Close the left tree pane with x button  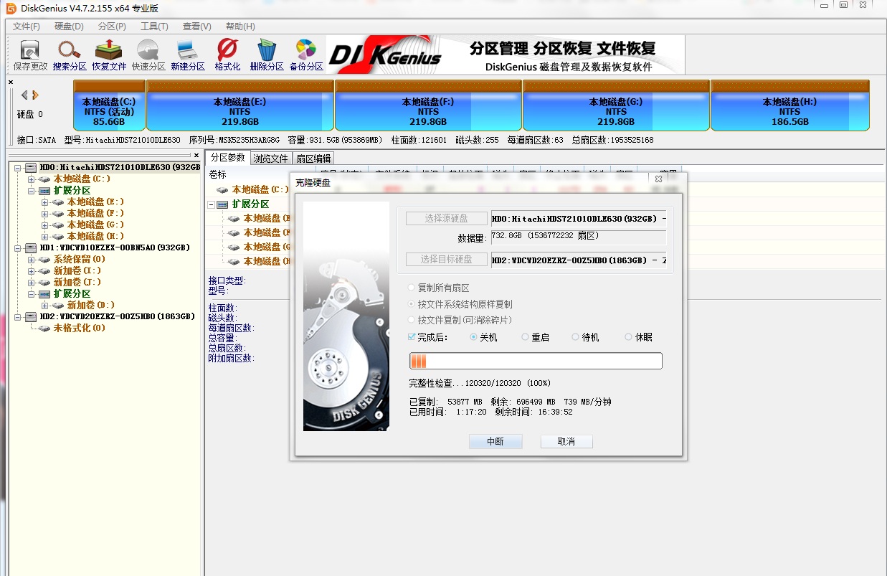[197, 155]
